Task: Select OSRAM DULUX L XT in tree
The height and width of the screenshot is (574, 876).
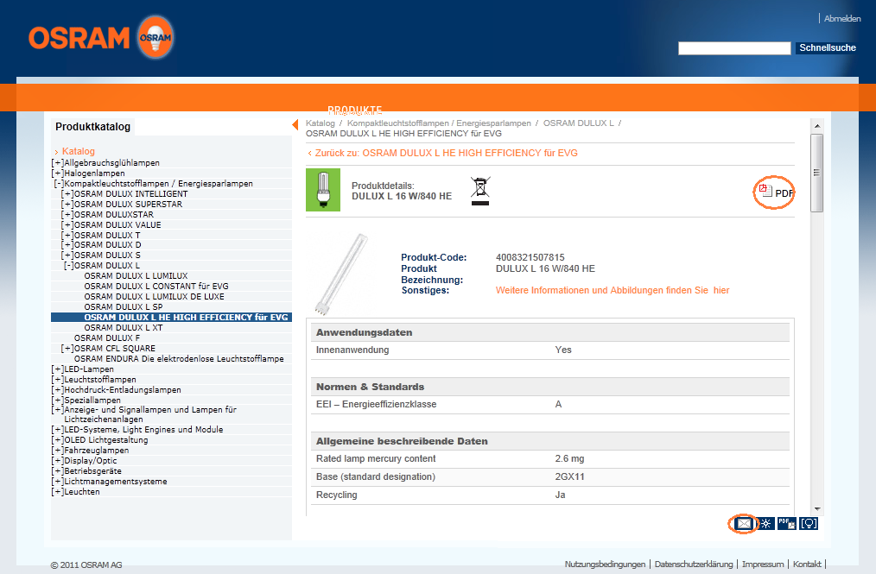Action: pos(124,328)
